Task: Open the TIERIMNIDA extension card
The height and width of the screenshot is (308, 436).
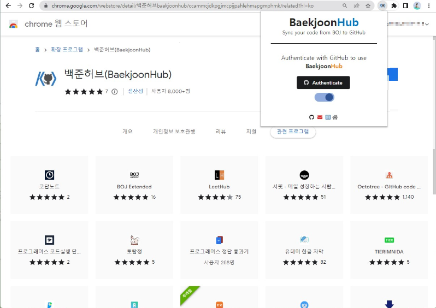Action: point(389,250)
